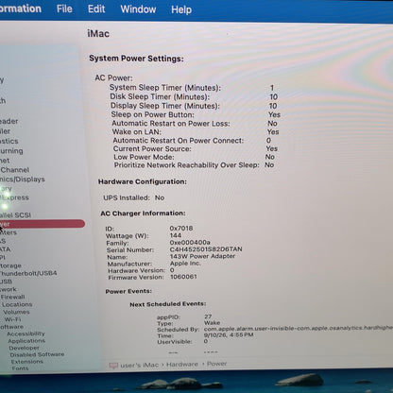Open the Window menu
Viewport: 393px width, 393px height.
(x=138, y=9)
